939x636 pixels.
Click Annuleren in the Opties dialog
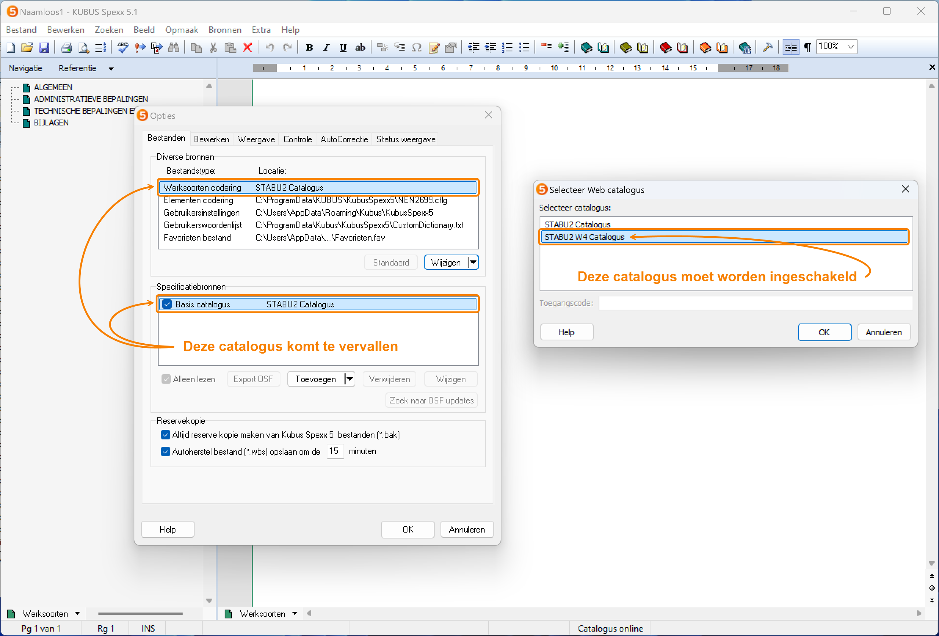(467, 529)
